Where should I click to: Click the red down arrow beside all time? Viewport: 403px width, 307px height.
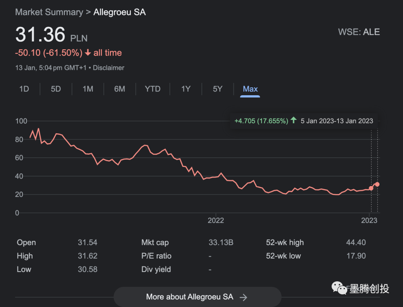point(88,53)
